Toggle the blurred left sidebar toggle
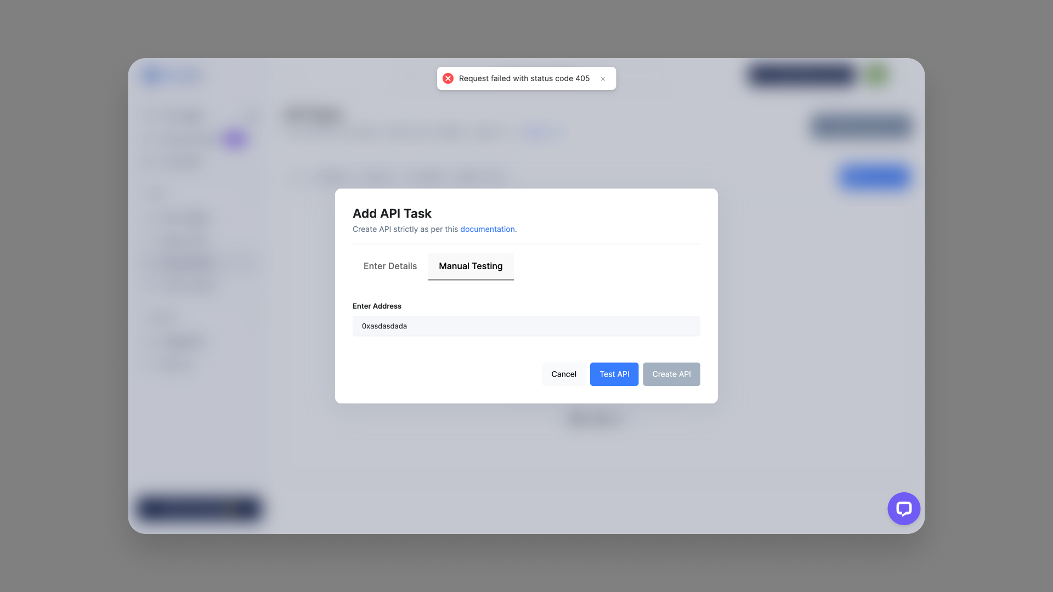 [234, 139]
